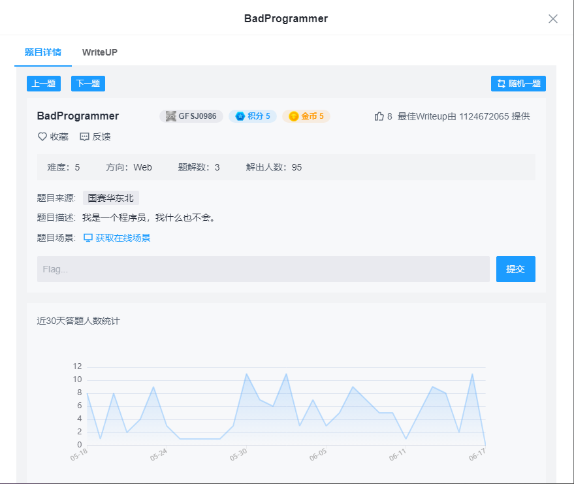This screenshot has width=574, height=484.
Task: Click the thumbs-up icon next to 8
Action: (379, 116)
